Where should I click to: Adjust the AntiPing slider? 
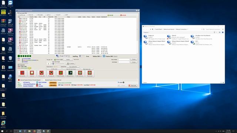tap(82, 56)
